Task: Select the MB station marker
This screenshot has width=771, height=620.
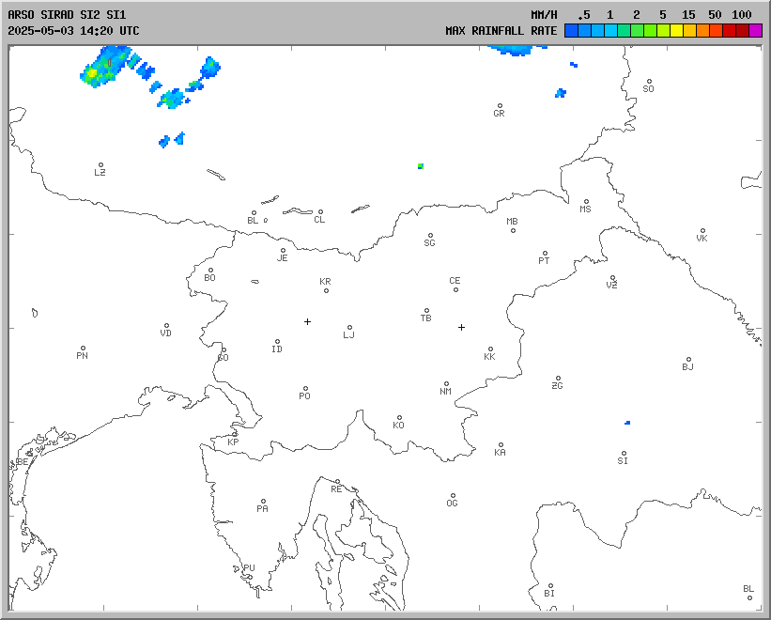Action: point(513,230)
